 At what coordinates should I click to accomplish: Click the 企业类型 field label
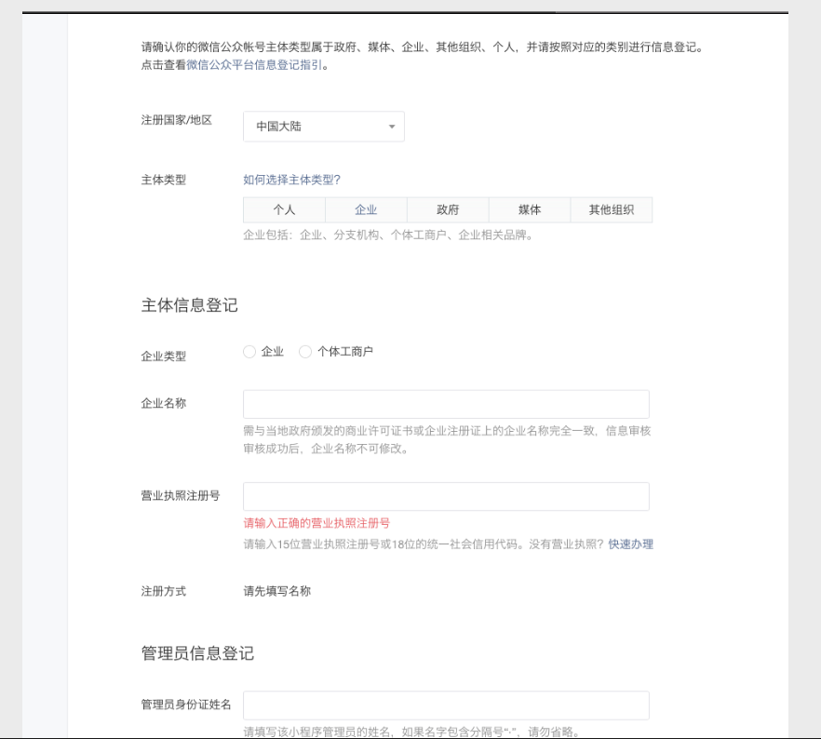[x=164, y=356]
